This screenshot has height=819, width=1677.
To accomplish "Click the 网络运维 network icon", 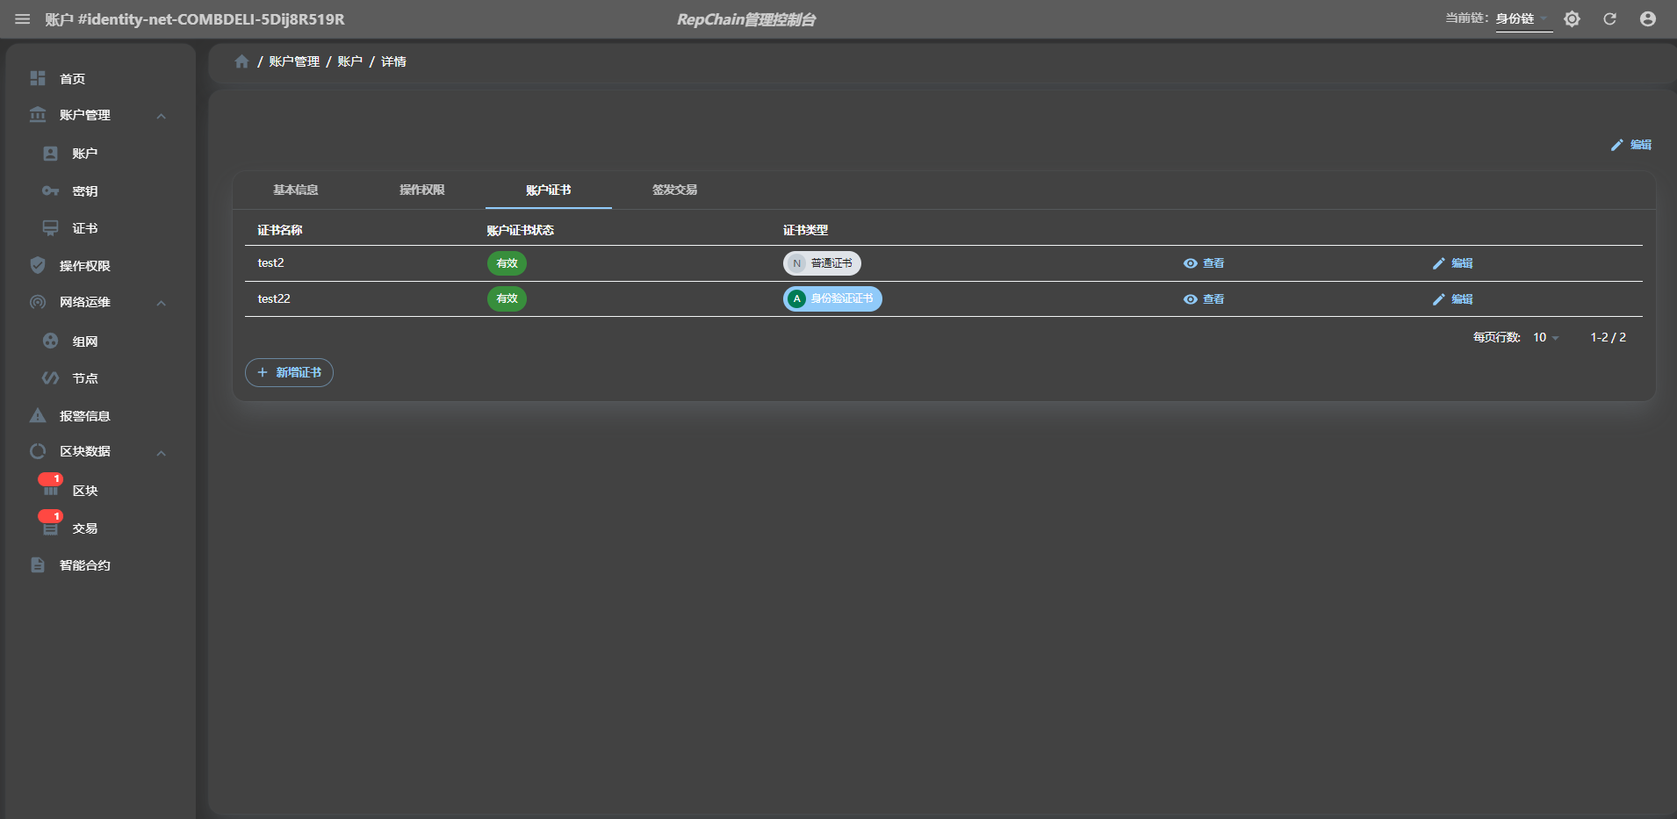I will point(38,302).
